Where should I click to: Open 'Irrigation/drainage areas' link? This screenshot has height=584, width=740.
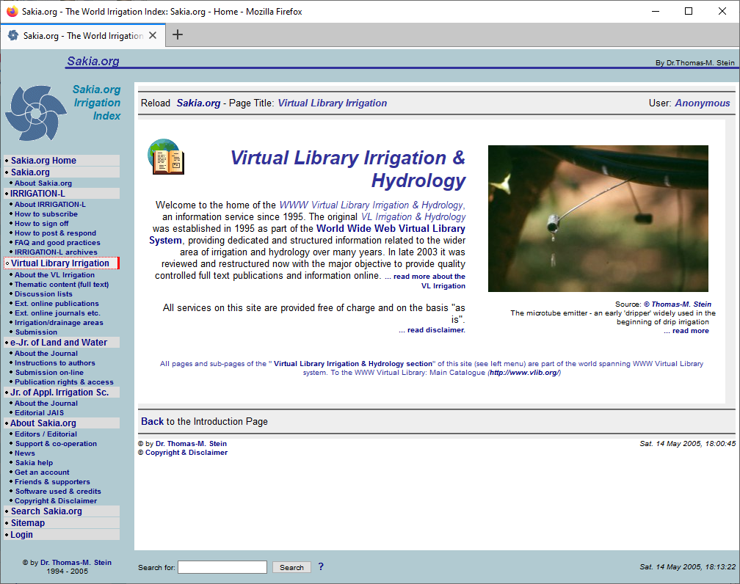[x=59, y=323]
